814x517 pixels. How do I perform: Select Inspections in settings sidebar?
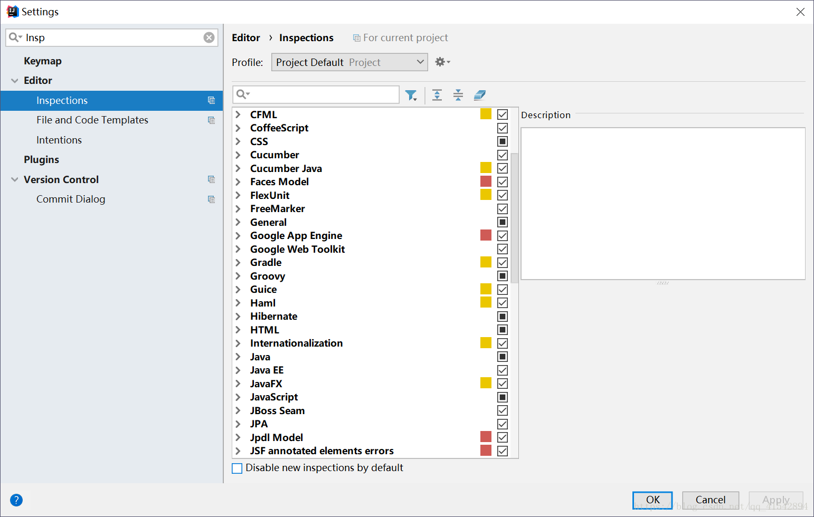pyautogui.click(x=111, y=100)
